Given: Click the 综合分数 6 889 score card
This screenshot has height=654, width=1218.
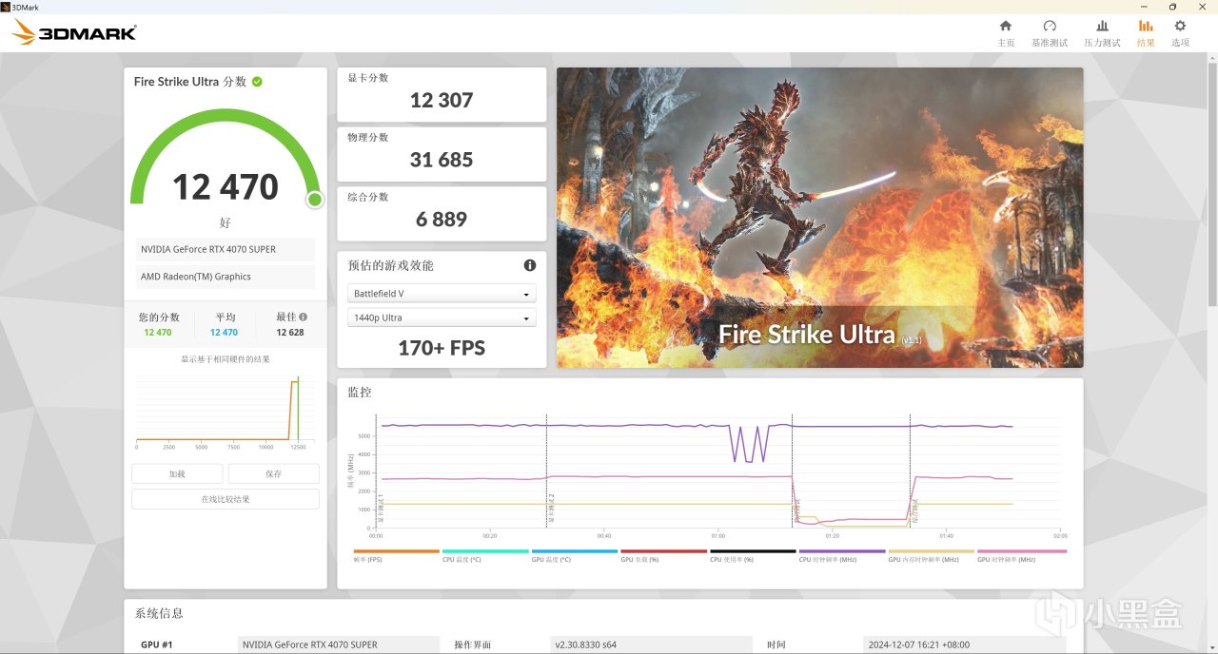Looking at the screenshot, I should coord(442,214).
